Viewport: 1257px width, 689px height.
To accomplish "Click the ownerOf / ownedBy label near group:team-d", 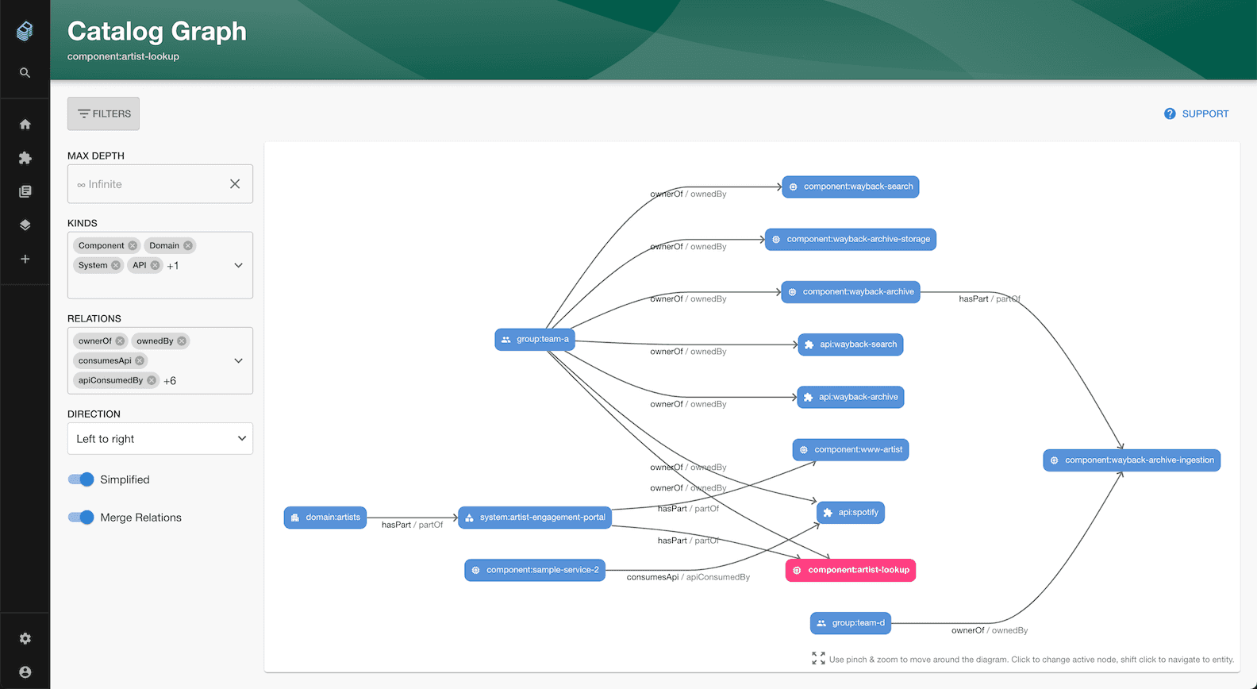I will click(x=990, y=630).
